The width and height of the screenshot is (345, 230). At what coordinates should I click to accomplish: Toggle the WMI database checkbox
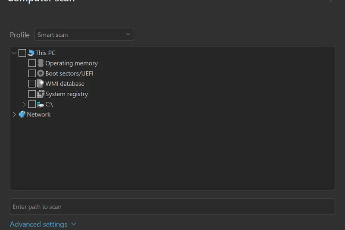[x=32, y=84]
